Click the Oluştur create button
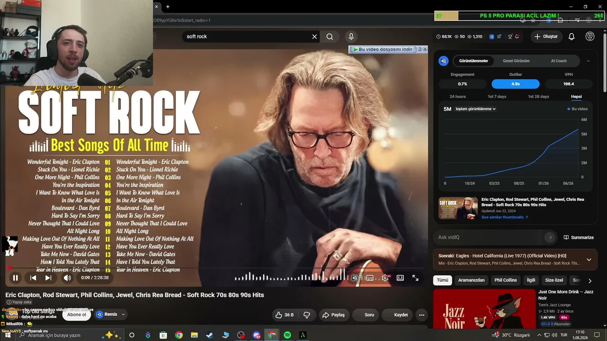Viewport: 607px width, 341px height. tap(546, 36)
